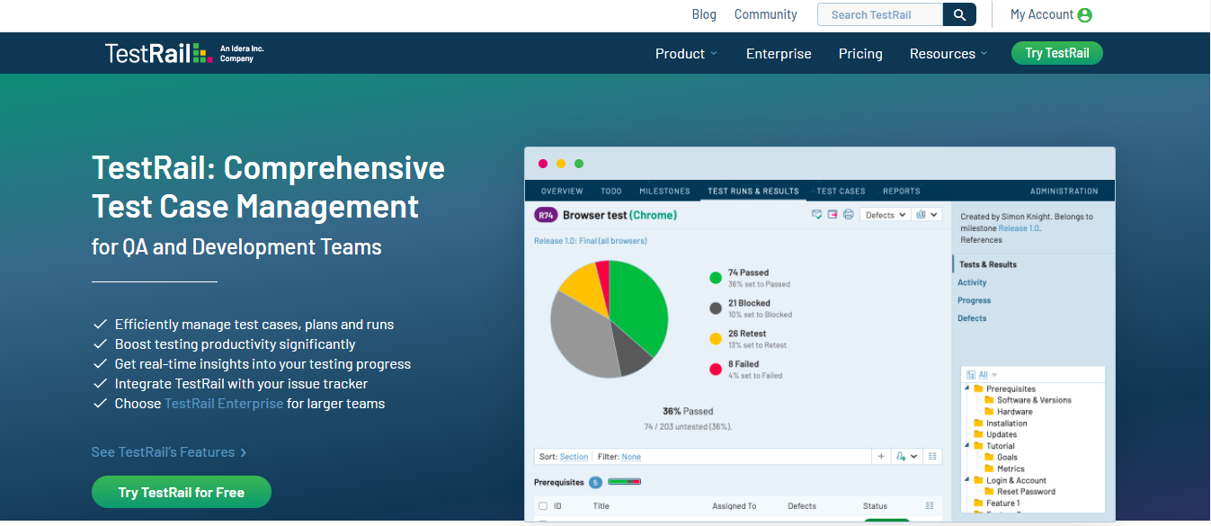Open the TestRail Enterprise link

point(224,404)
